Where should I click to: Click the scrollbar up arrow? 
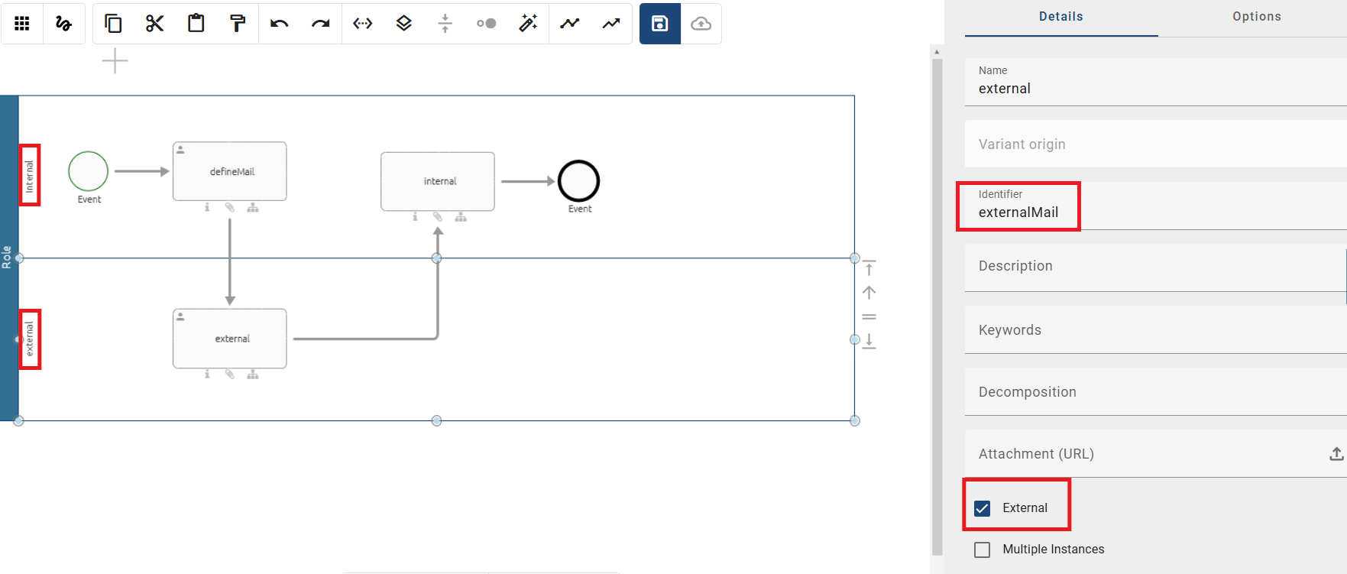(937, 53)
